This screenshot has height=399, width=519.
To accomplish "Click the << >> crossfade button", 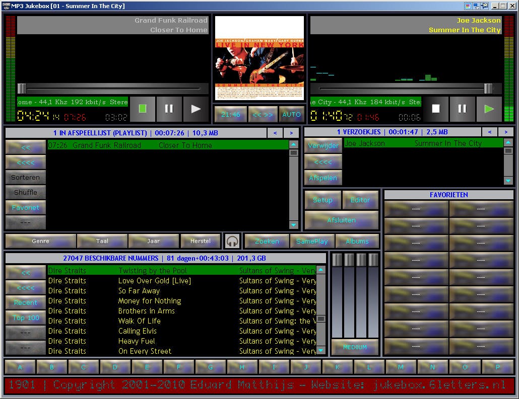I will (x=263, y=114).
